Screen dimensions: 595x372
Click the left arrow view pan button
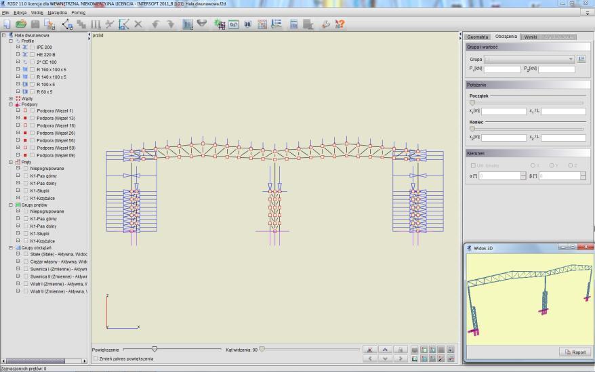point(369,358)
